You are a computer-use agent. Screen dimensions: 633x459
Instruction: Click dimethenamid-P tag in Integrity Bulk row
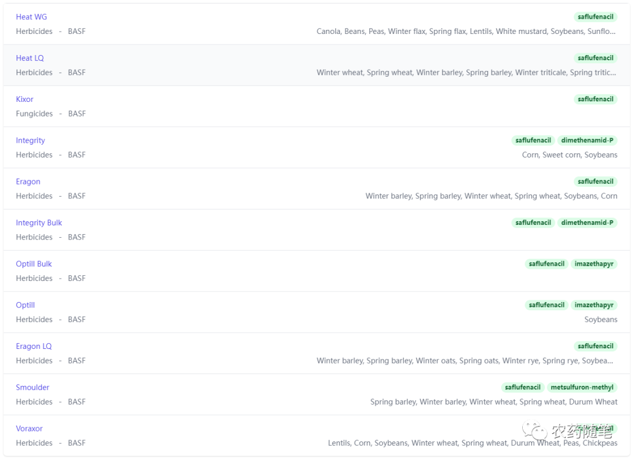click(587, 222)
